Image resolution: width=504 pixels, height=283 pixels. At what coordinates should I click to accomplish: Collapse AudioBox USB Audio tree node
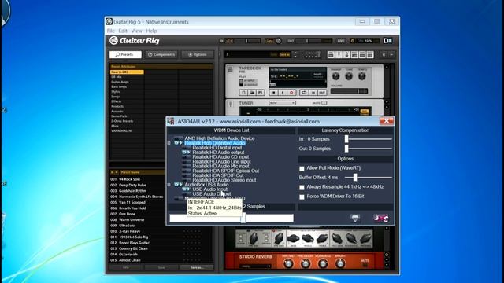point(169,185)
